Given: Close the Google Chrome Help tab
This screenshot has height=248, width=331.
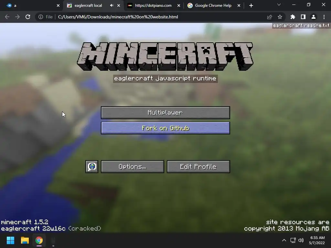Looking at the screenshot, I should point(239,5).
